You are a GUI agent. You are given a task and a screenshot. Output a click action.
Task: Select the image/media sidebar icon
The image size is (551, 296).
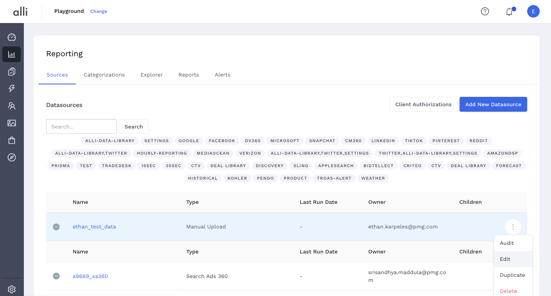click(x=11, y=123)
